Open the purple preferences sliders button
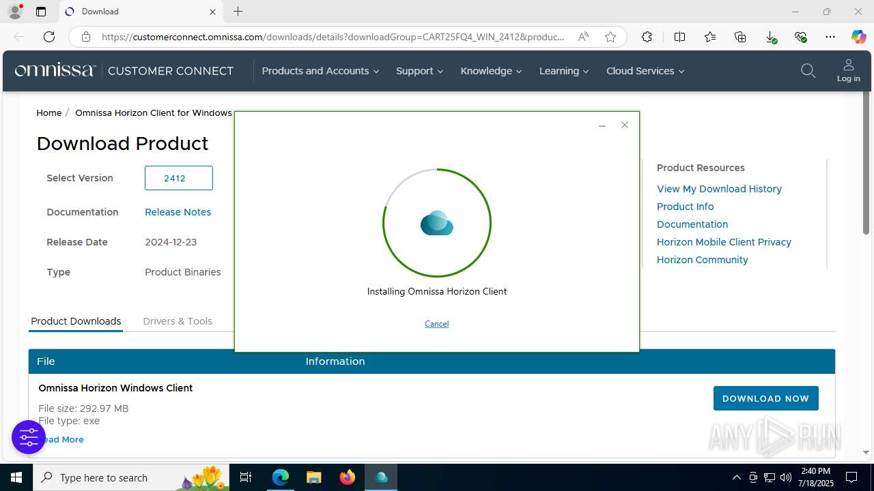 (29, 437)
